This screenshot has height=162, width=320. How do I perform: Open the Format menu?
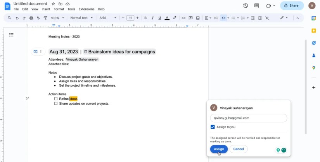tap(59, 9)
